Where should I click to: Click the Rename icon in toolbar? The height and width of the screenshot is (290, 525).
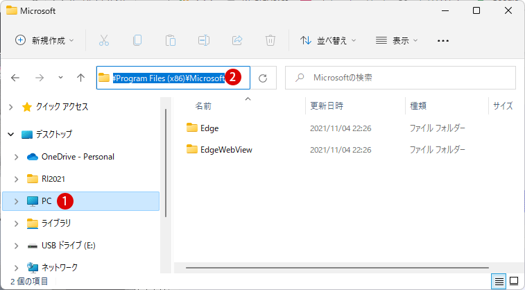[204, 40]
